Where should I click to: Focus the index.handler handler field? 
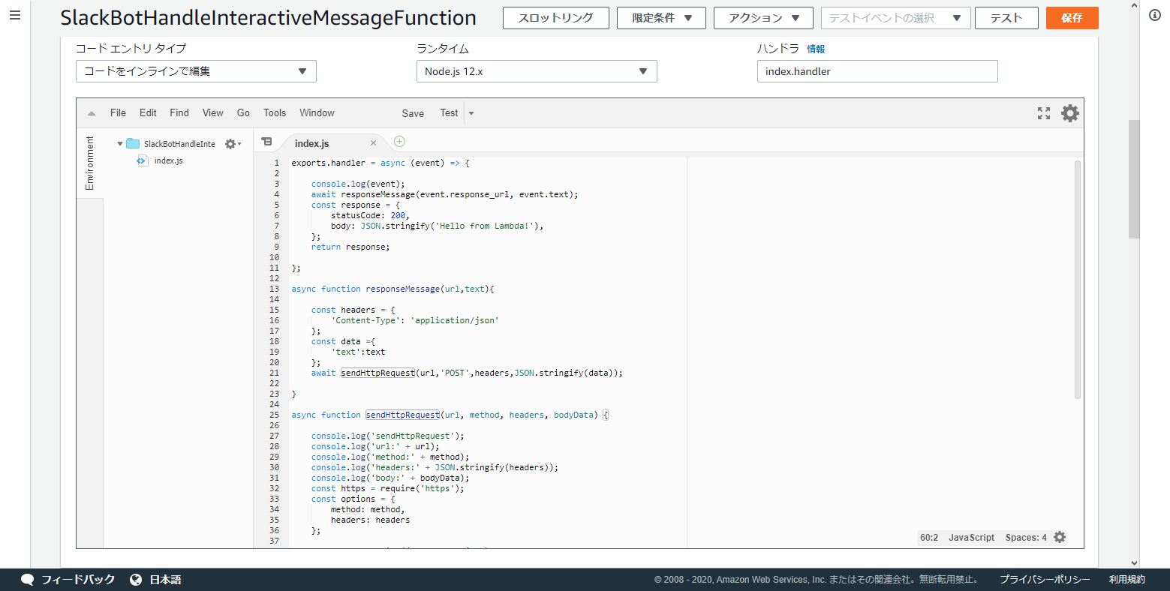877,71
